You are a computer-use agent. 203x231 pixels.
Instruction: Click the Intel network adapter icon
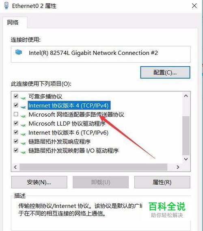tap(19, 52)
